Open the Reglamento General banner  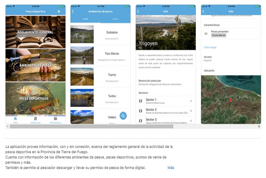tap(36, 32)
